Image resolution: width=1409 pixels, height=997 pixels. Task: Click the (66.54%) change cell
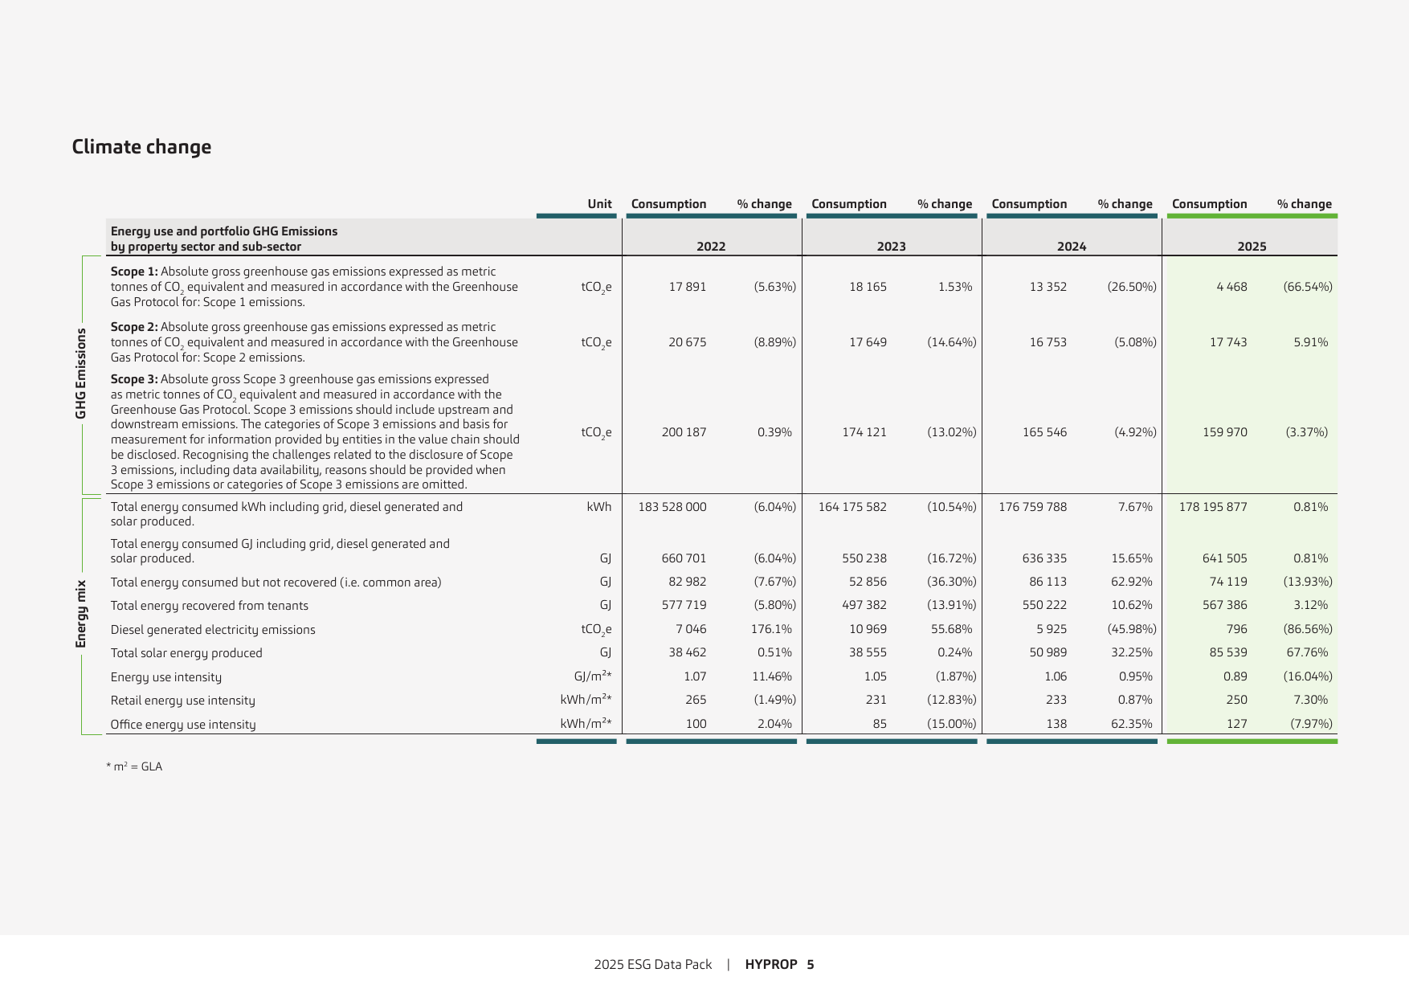[1308, 287]
